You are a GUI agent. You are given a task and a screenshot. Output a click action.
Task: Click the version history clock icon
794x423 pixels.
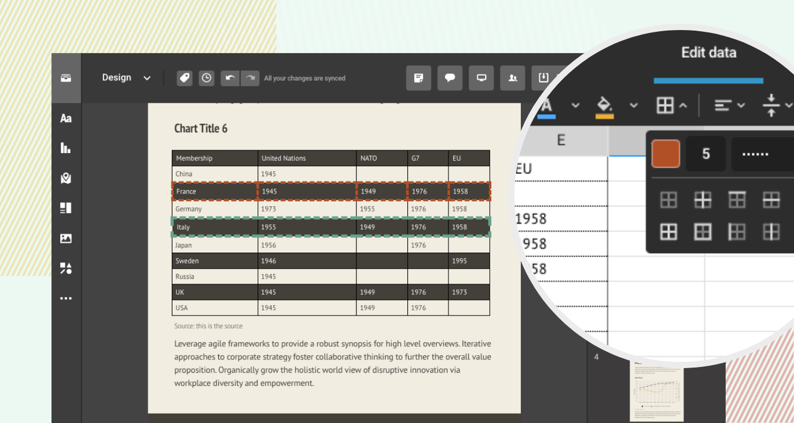(207, 78)
